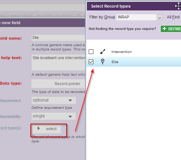Click the triangle arrow beside select
Viewport: 181px width, 160px height.
coord(39,128)
